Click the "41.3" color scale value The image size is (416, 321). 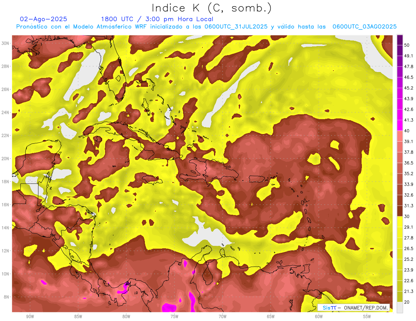point(408,120)
